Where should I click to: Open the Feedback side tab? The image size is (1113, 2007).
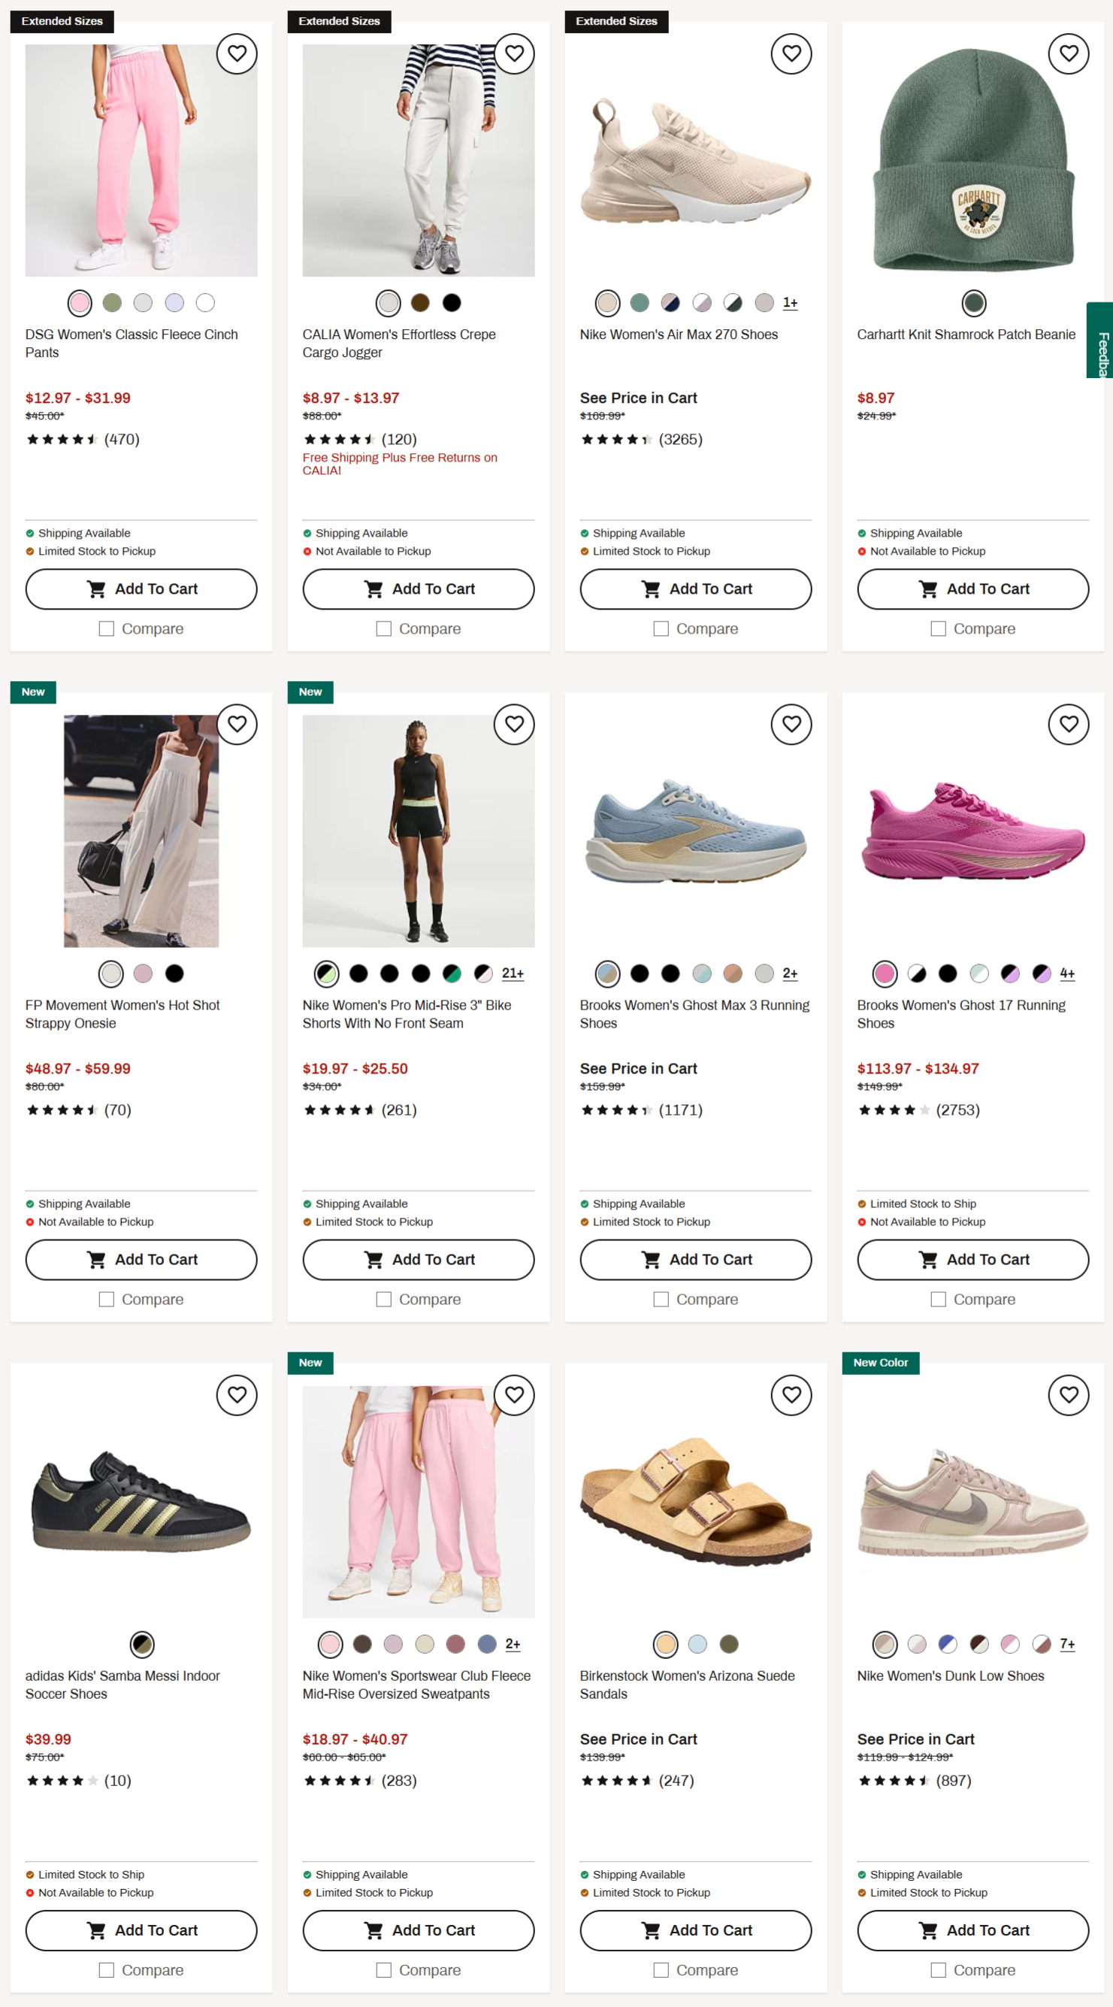(1100, 341)
